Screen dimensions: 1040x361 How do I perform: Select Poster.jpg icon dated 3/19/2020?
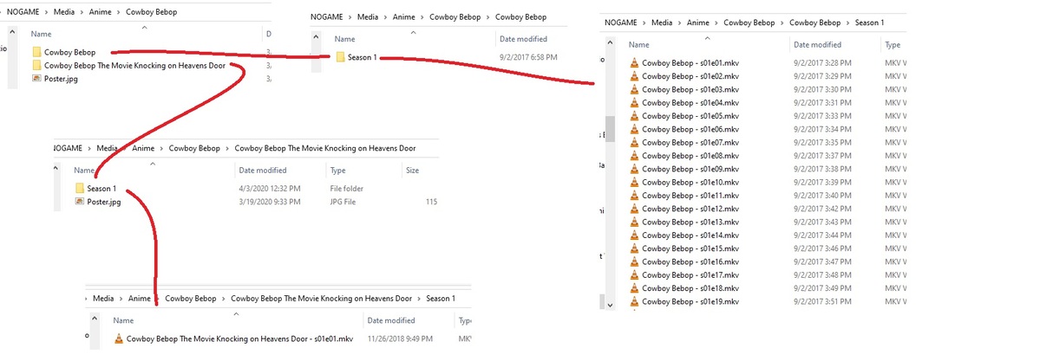click(80, 202)
